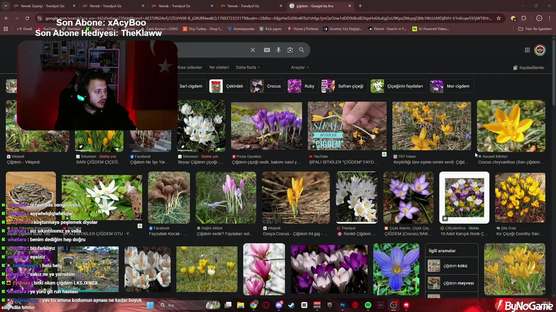556x312 pixels.
Task: Filter by 'Sari cigdem' chip
Action: click(190, 86)
